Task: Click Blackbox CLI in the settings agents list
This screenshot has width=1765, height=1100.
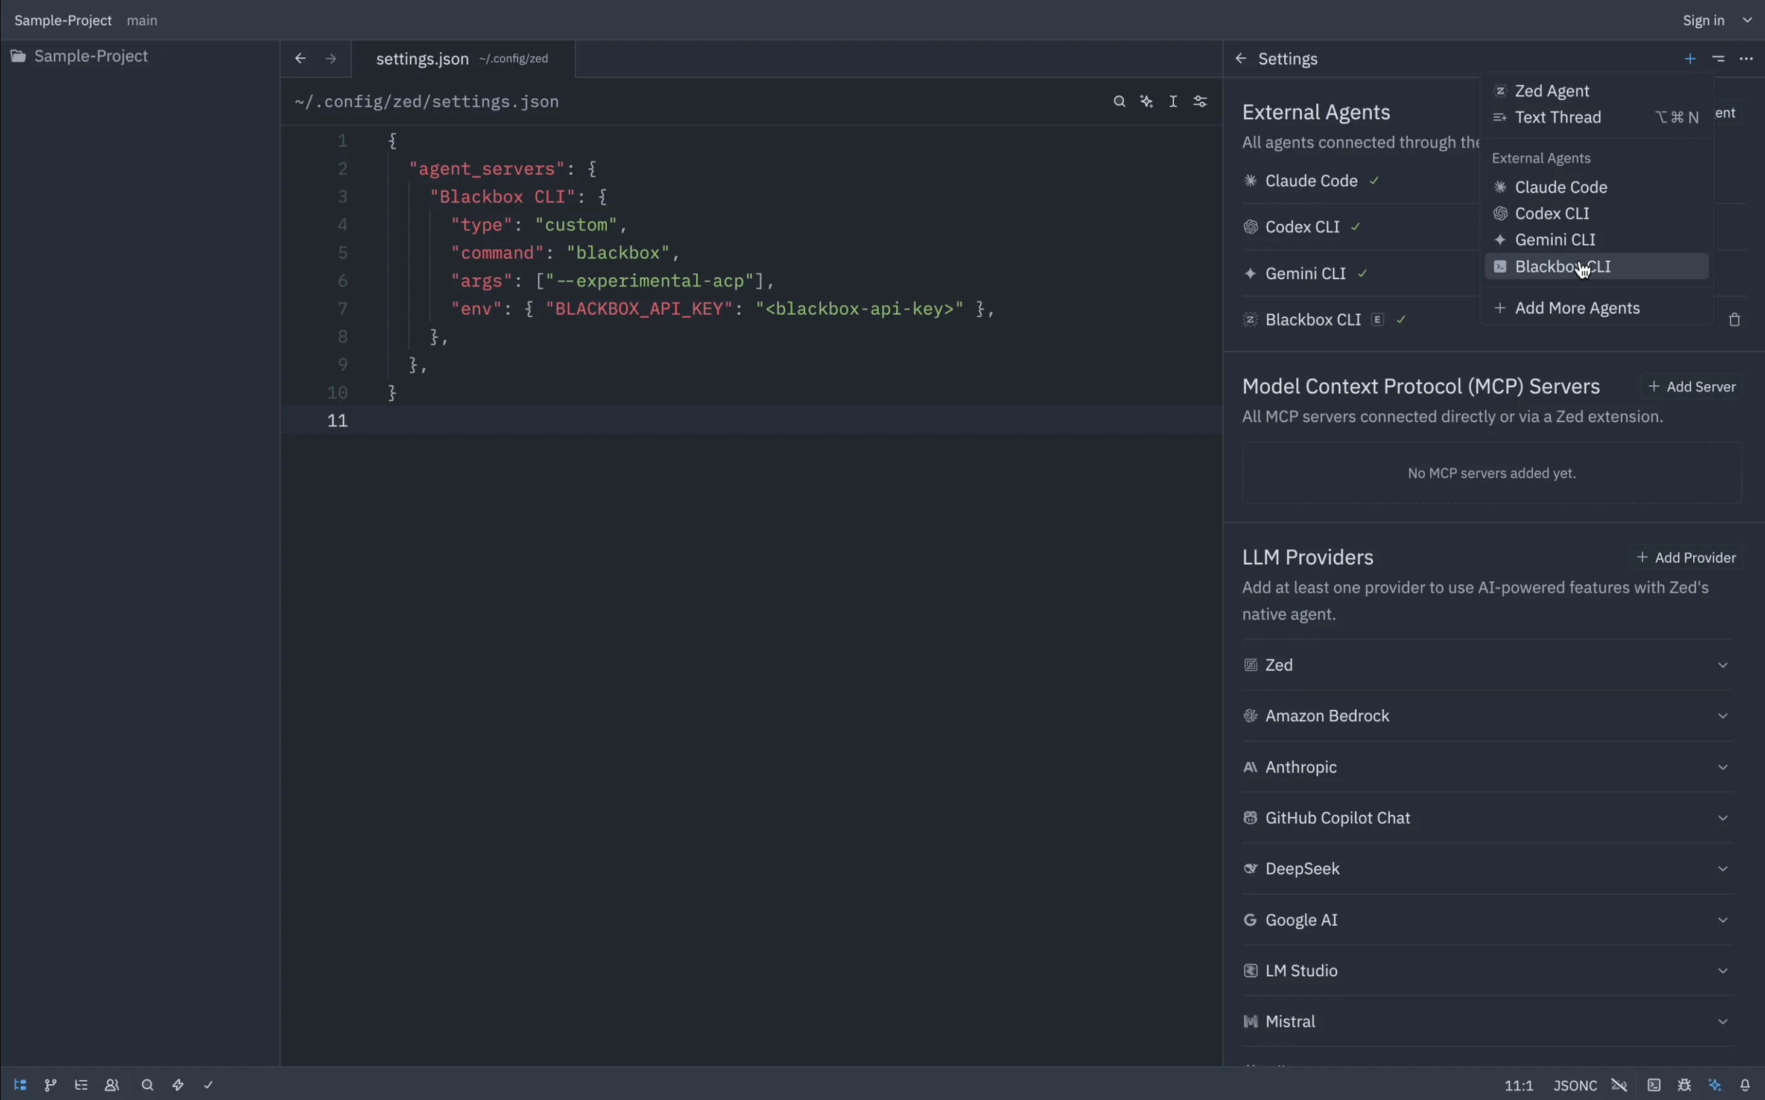Action: 1313,320
